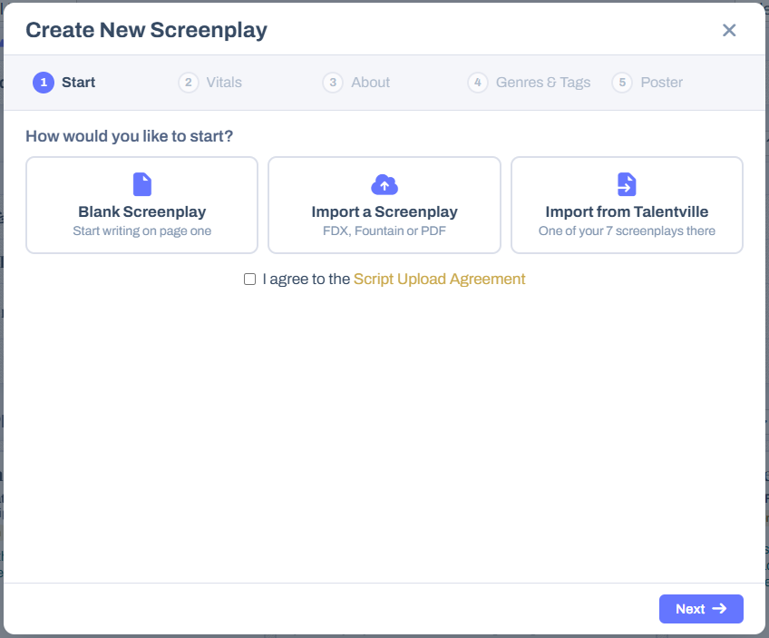Screen dimensions: 769x638
Task: Click step number 3 circle
Action: pos(333,83)
